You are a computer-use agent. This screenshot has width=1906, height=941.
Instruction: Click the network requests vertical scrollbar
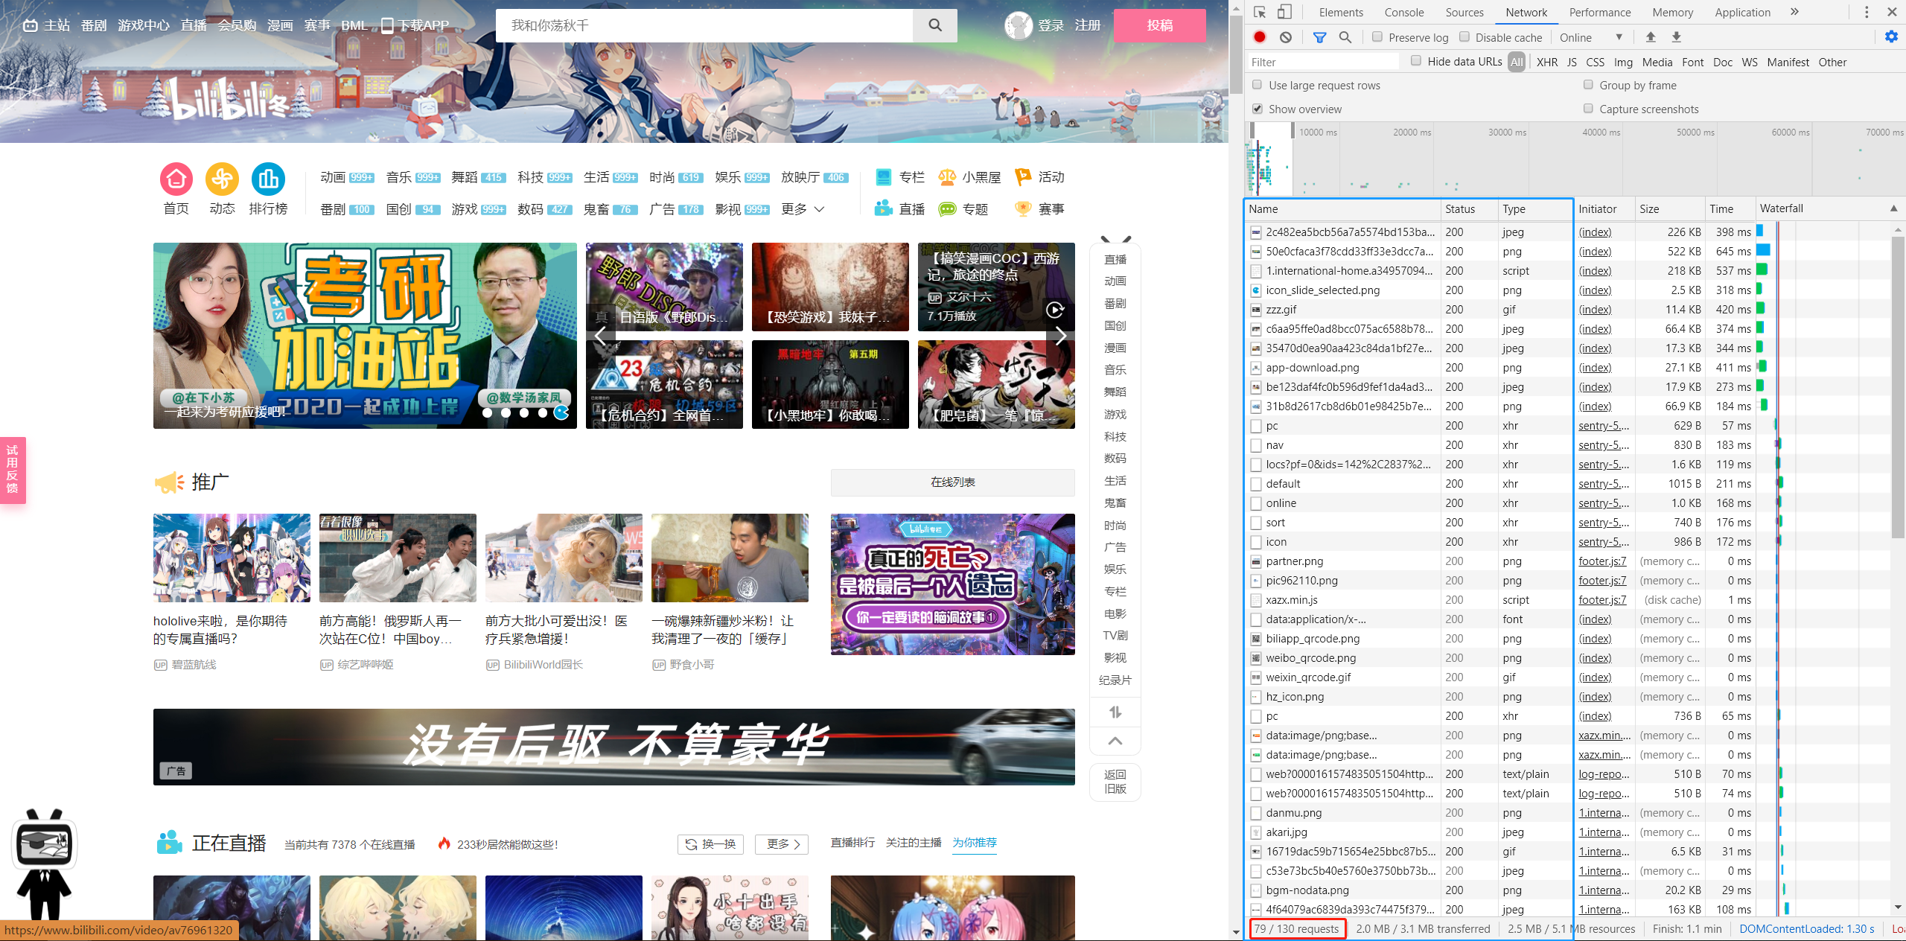[x=1898, y=387]
